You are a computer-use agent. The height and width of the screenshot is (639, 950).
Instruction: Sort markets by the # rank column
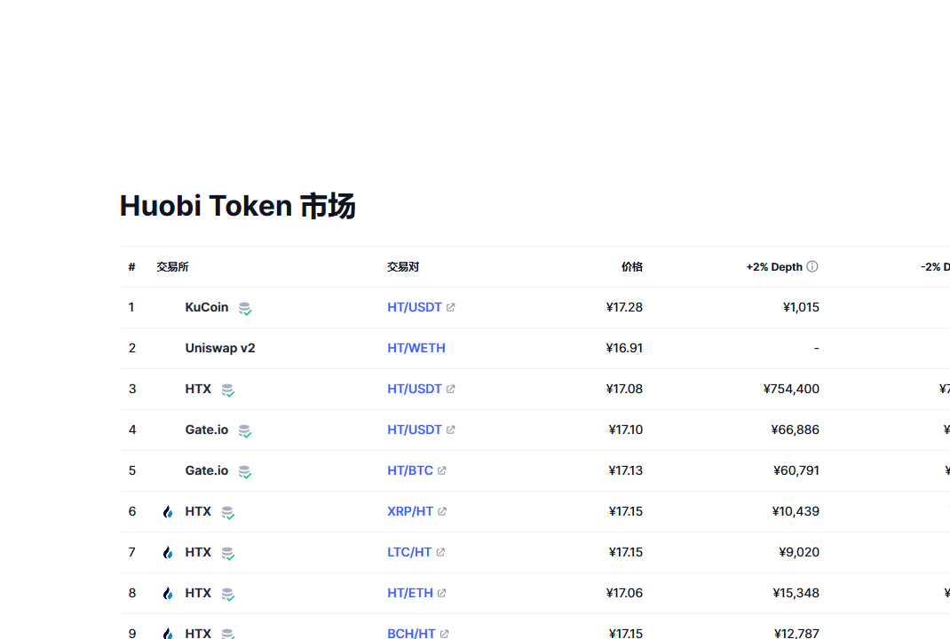(x=131, y=266)
